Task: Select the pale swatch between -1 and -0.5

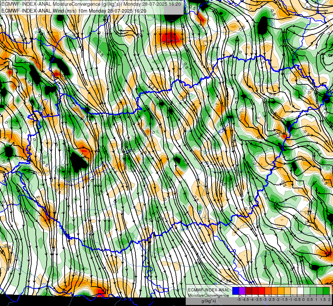Action: (x=294, y=291)
